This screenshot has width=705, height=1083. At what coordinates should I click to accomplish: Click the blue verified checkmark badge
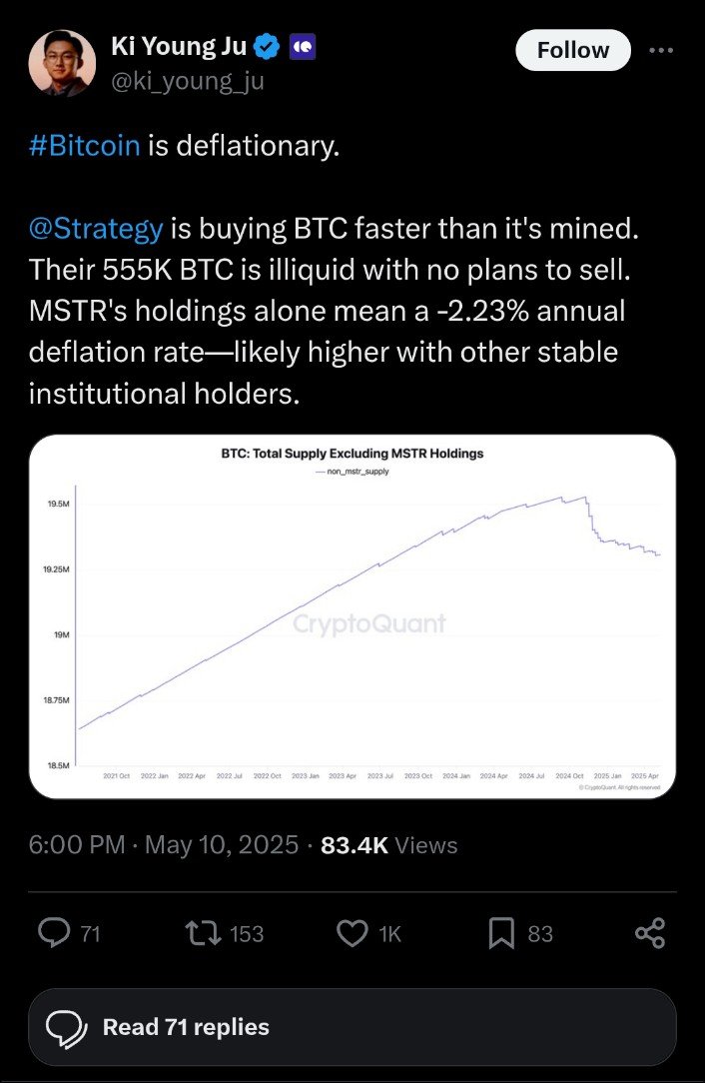(267, 47)
